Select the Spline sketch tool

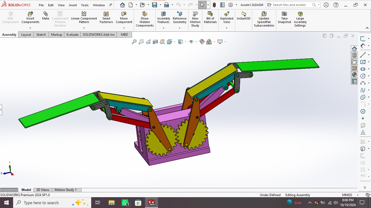(x=363, y=90)
